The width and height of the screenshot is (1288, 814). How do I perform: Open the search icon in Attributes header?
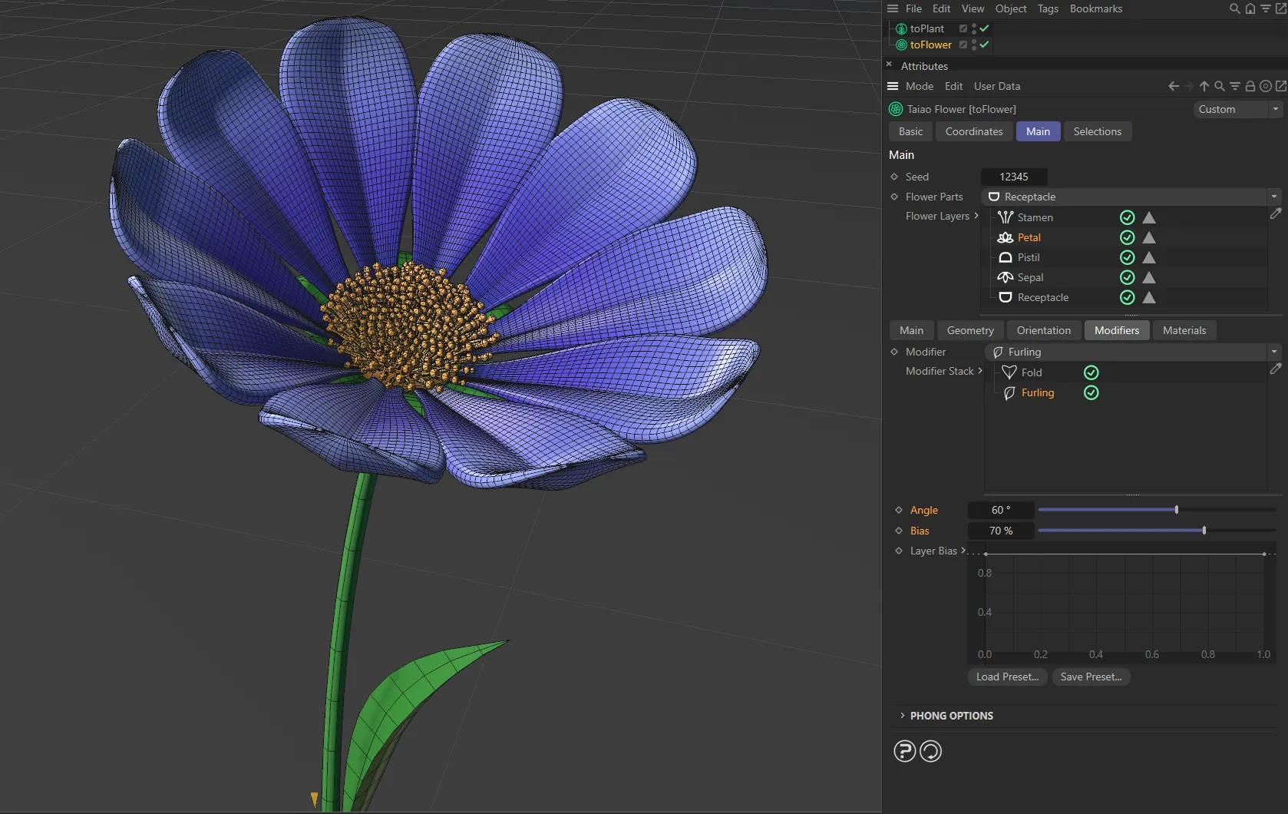click(x=1219, y=86)
